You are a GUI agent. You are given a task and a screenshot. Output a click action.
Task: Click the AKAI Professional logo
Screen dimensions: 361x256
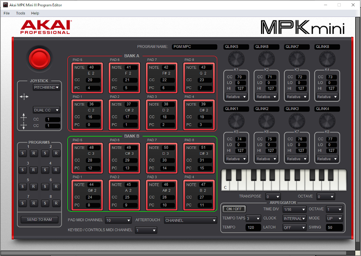pyautogui.click(x=46, y=27)
